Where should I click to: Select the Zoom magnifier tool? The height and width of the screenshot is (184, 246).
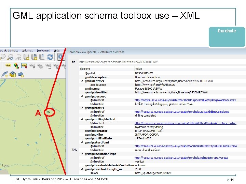[x=2, y=57]
